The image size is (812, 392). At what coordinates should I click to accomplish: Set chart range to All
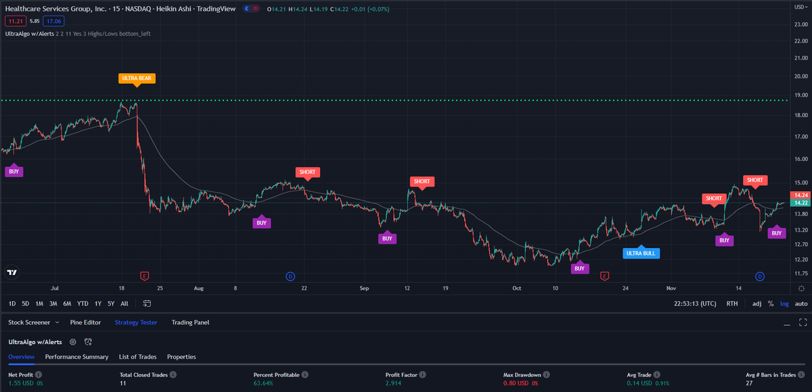tap(125, 303)
